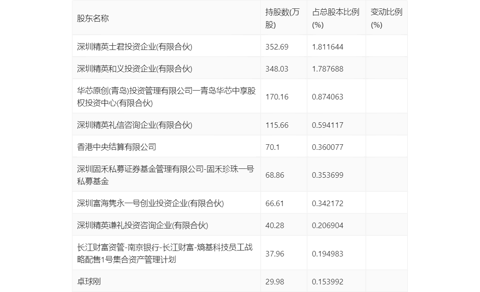Select the 1.811644 percentage value
The height and width of the screenshot is (292, 480).
click(x=328, y=47)
